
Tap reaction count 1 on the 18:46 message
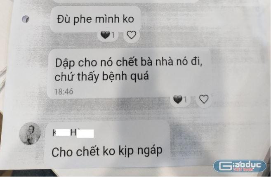pos(185,100)
